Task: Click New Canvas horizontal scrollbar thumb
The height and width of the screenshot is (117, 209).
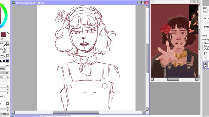Action: [x=76, y=112]
